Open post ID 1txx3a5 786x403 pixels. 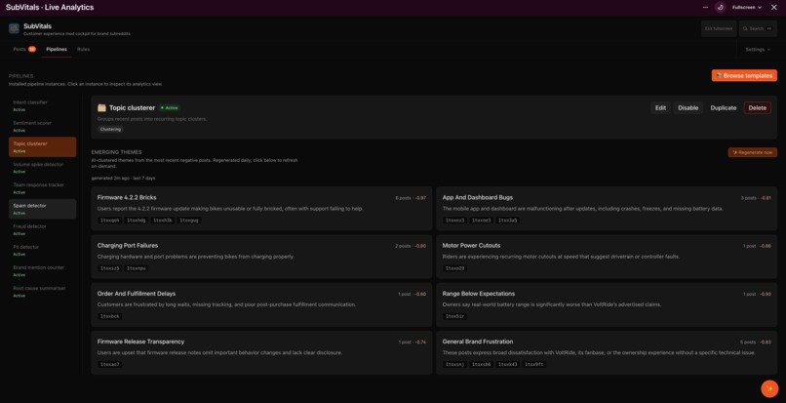coord(508,221)
